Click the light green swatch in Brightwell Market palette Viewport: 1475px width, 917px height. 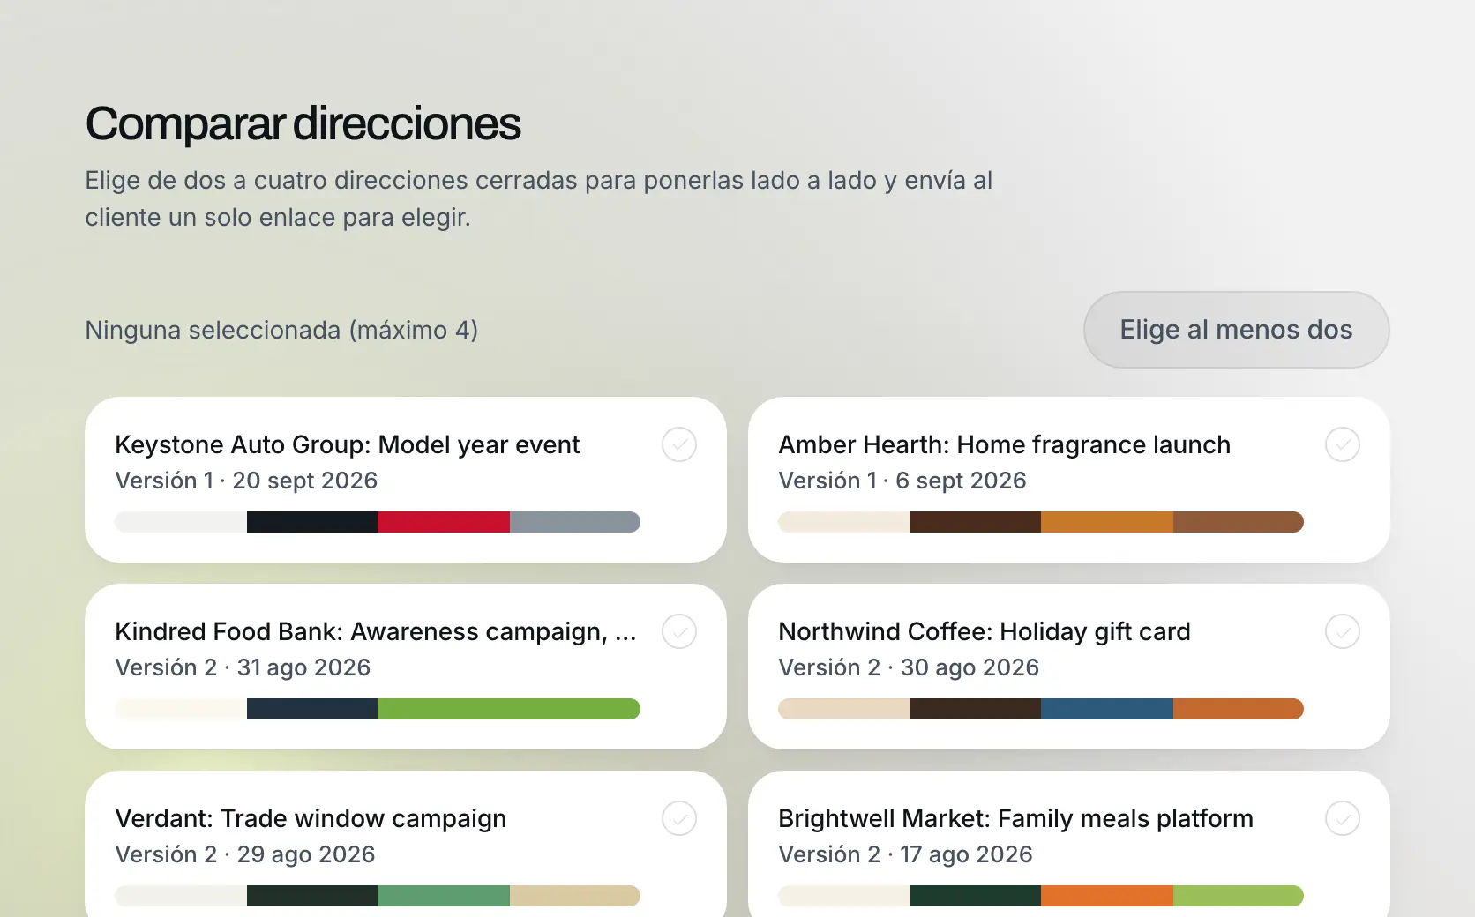pyautogui.click(x=1239, y=896)
